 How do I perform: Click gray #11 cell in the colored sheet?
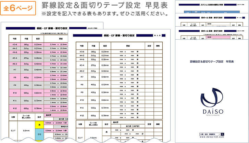click(x=15, y=101)
